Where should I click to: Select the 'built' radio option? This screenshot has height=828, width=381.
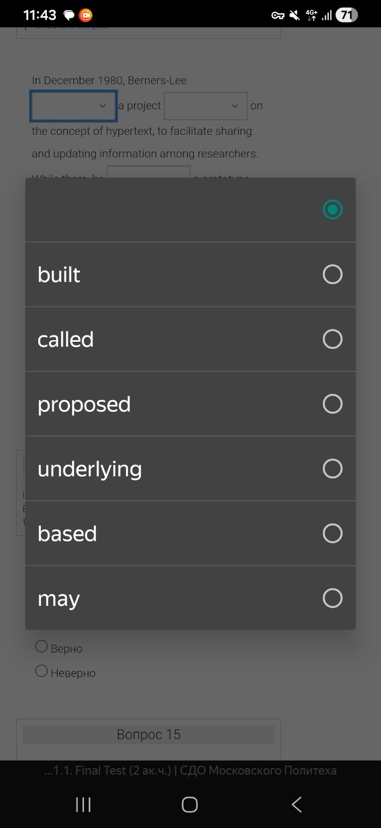190,274
